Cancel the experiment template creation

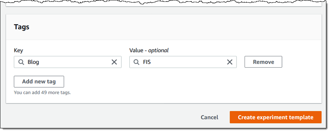click(209, 117)
